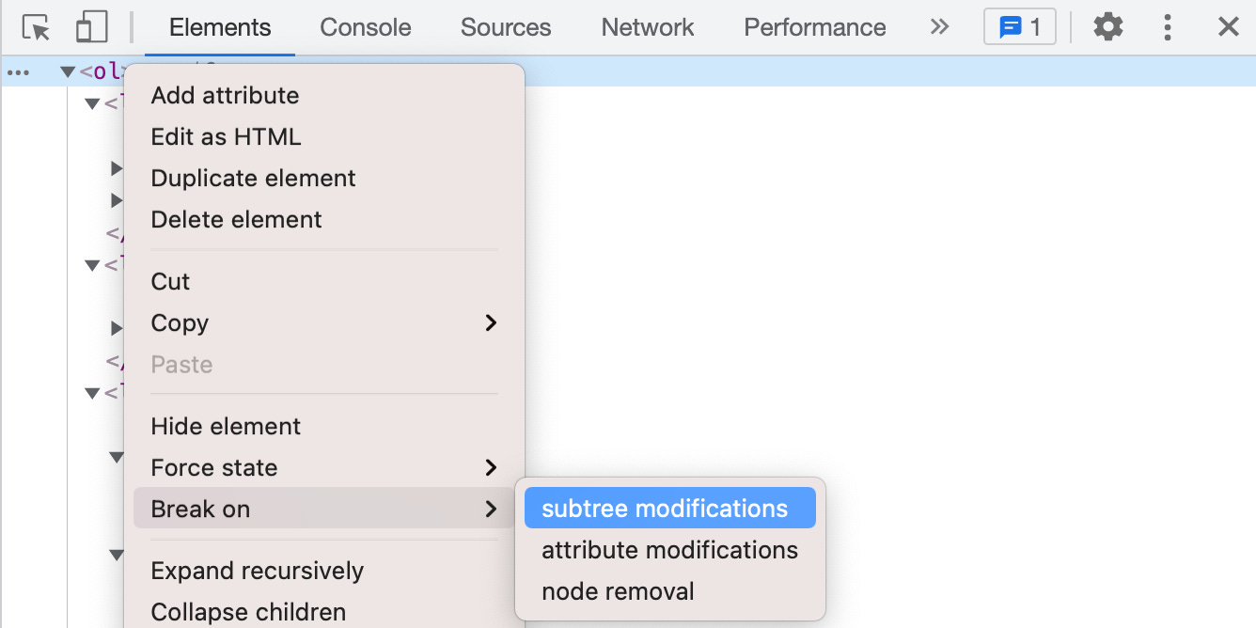This screenshot has width=1256, height=628.
Task: Open the issues notification counter badge
Action: [x=1020, y=26]
